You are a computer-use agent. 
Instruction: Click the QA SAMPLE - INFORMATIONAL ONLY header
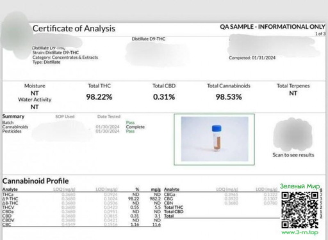(x=272, y=27)
